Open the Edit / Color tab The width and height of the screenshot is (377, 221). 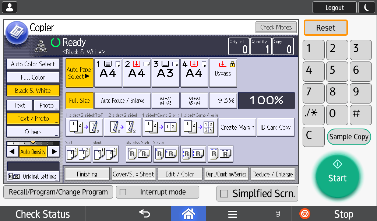tap(180, 174)
